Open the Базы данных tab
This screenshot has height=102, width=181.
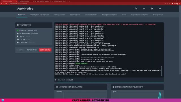coord(59,15)
